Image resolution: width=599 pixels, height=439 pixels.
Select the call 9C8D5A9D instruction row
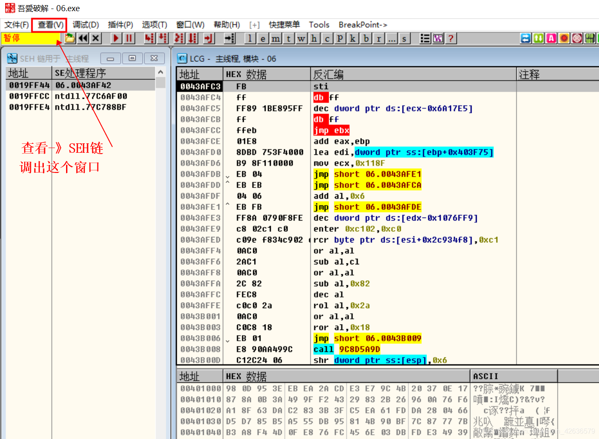point(388,349)
